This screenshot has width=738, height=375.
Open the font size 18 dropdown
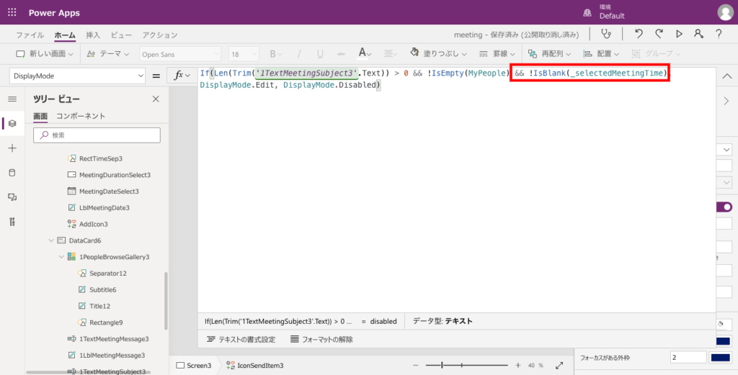(x=244, y=54)
